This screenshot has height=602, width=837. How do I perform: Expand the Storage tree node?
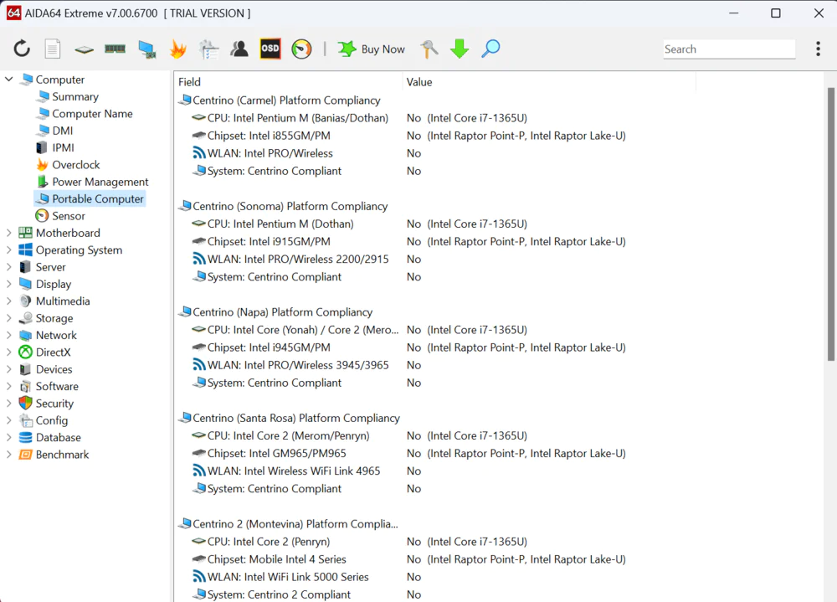coord(8,318)
